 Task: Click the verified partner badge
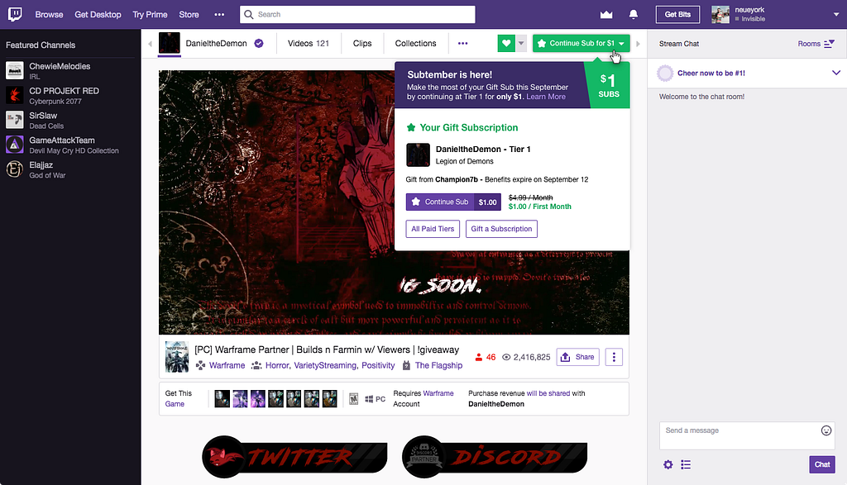point(259,43)
